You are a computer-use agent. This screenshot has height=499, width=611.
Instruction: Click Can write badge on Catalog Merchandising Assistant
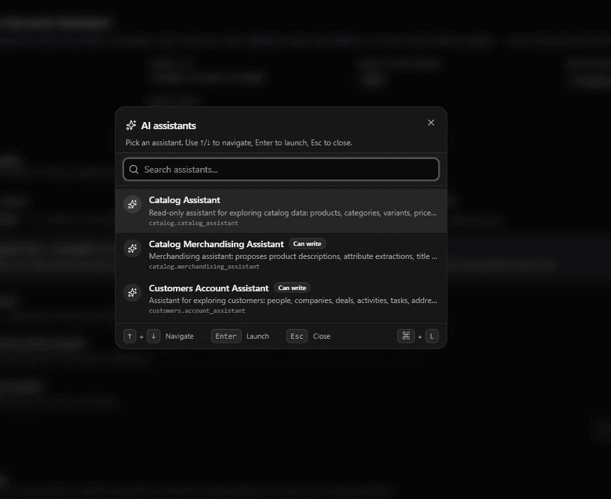307,244
